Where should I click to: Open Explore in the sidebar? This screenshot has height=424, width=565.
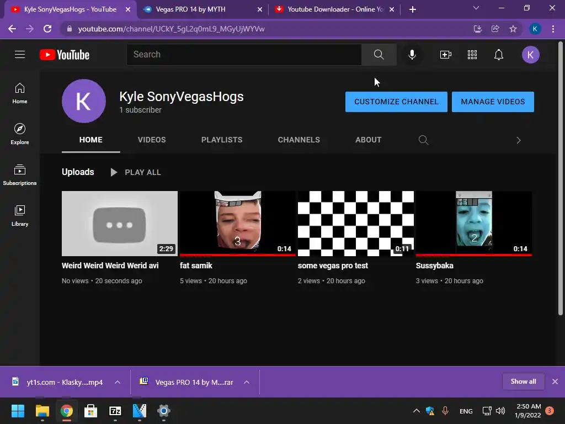point(20,134)
